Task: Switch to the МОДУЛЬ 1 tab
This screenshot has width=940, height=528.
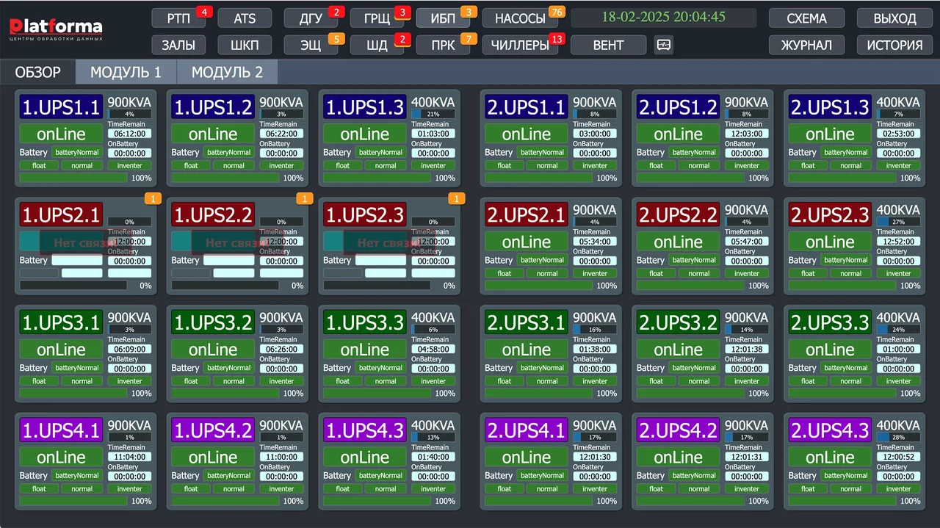Action: [126, 72]
